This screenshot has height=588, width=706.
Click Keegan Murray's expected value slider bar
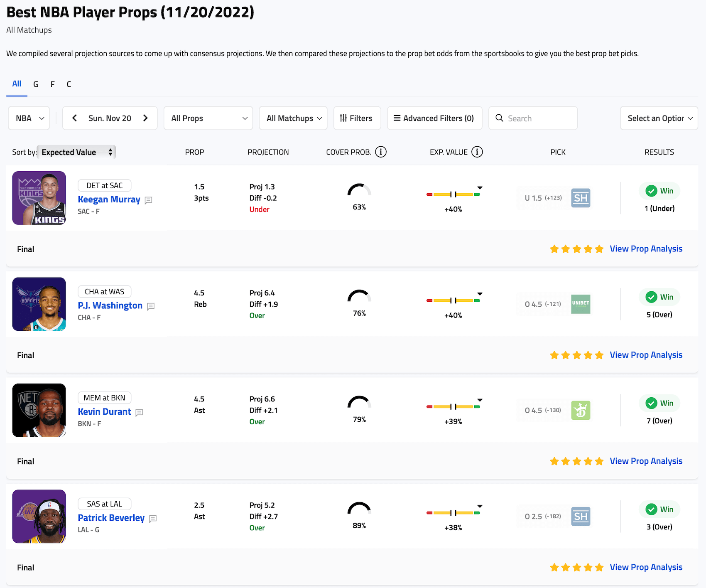click(453, 194)
